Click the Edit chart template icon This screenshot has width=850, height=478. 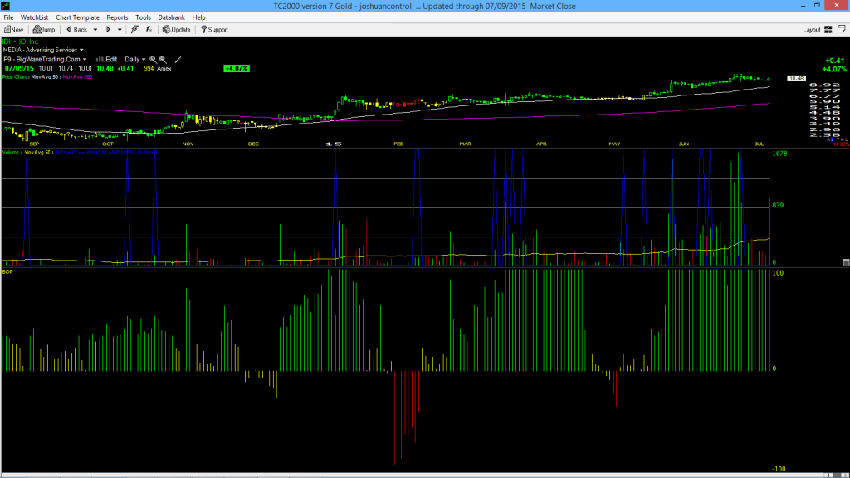coord(107,60)
